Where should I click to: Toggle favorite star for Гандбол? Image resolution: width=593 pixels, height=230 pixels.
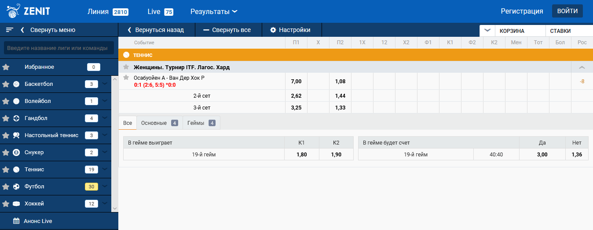point(6,118)
